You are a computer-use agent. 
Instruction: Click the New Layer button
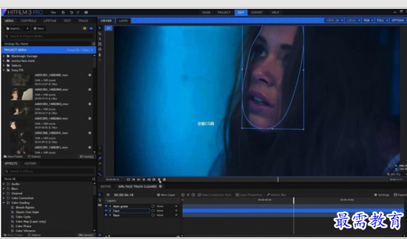tap(166, 195)
